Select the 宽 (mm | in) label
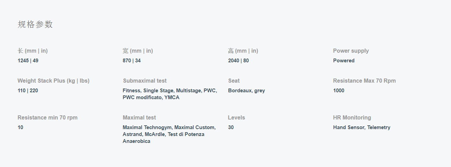This screenshot has width=451, height=167. [x=138, y=51]
